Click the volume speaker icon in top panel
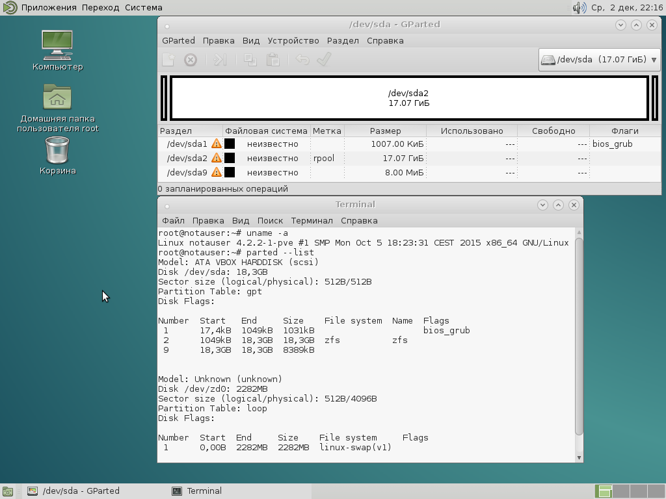This screenshot has height=499, width=666. click(579, 8)
